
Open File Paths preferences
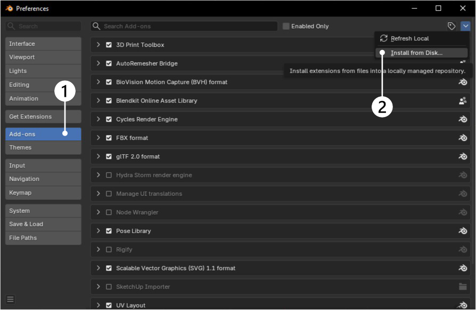tap(43, 238)
